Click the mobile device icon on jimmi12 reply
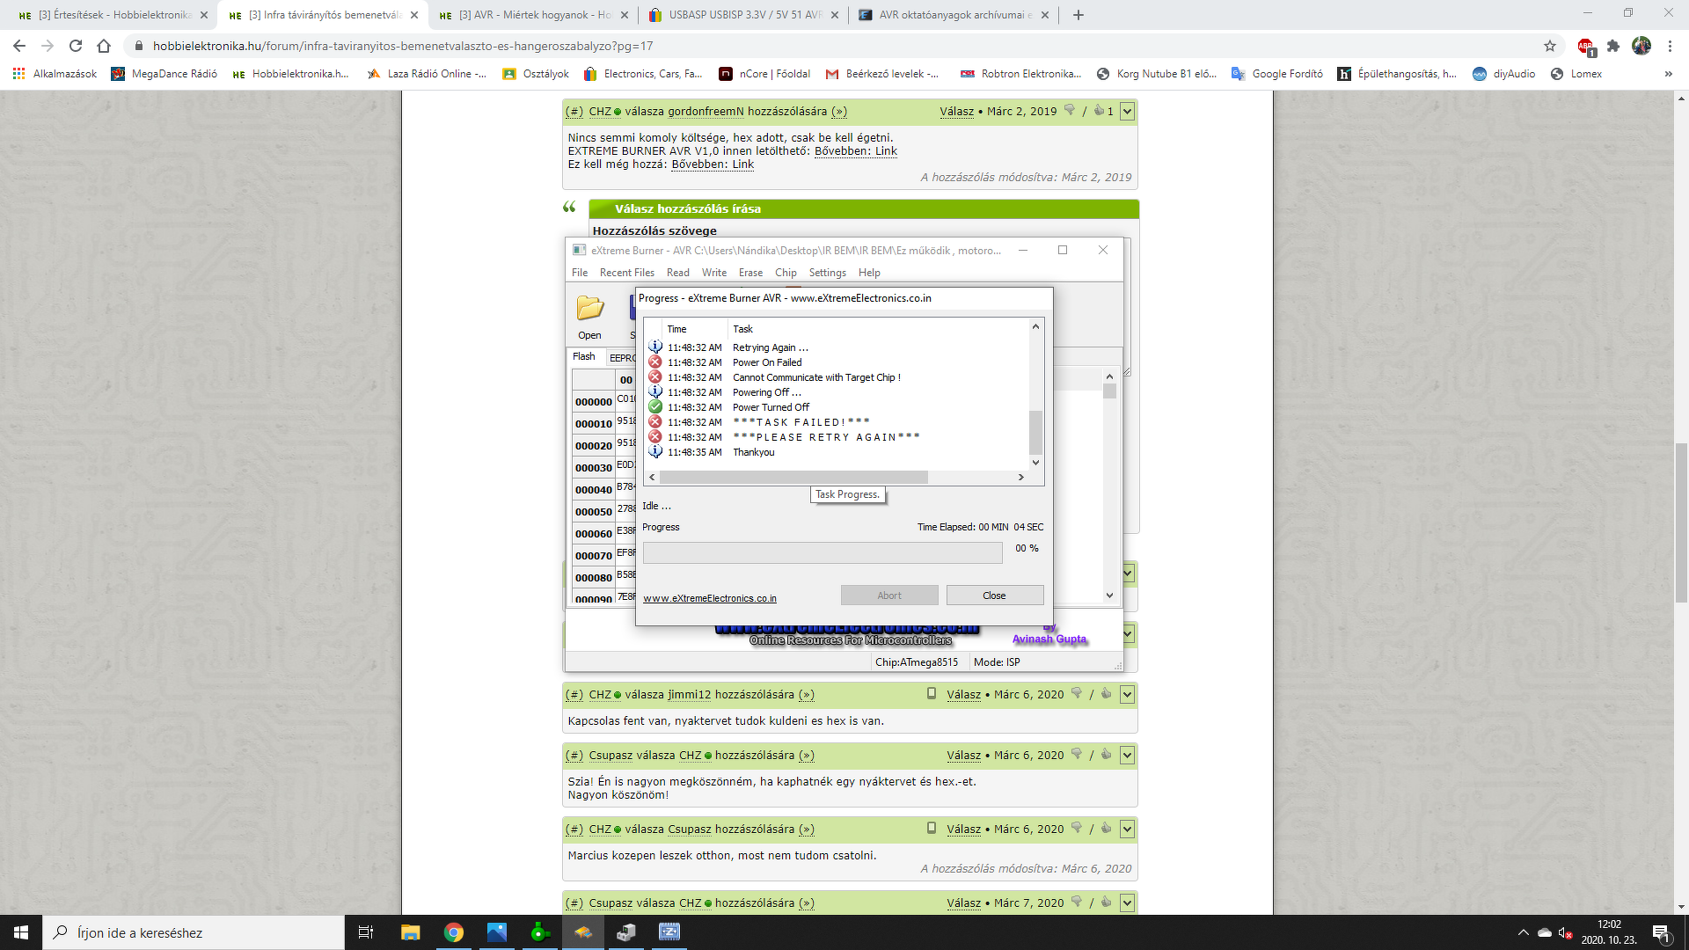This screenshot has width=1689, height=950. coord(932,694)
